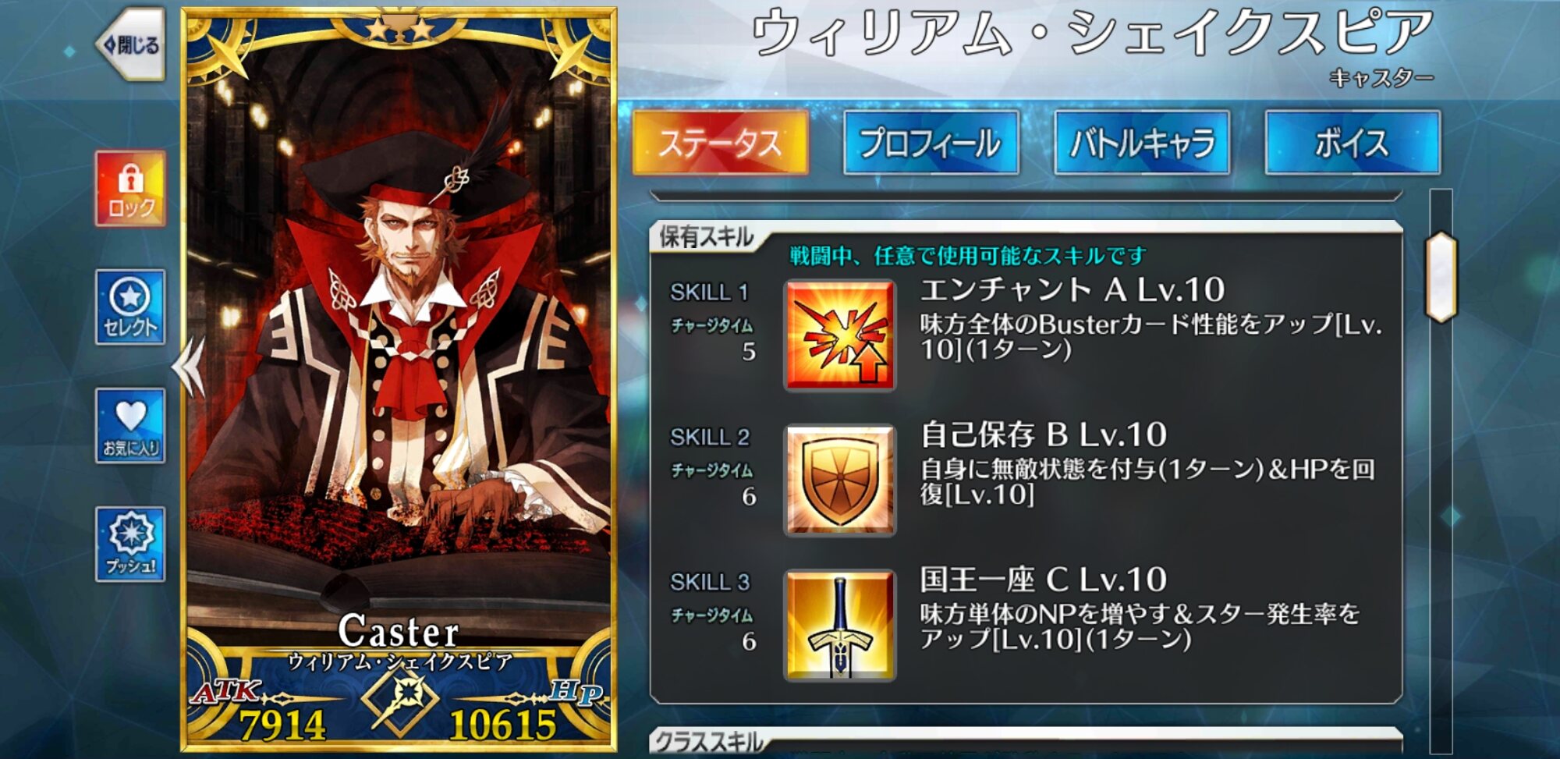Toggle the red ロック lock button
The width and height of the screenshot is (1560, 759).
pos(130,189)
